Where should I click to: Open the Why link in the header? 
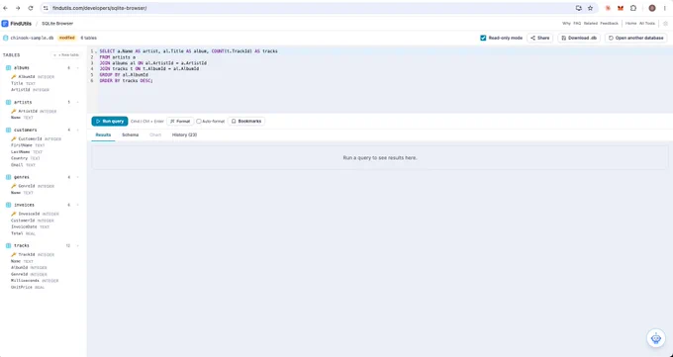[566, 24]
